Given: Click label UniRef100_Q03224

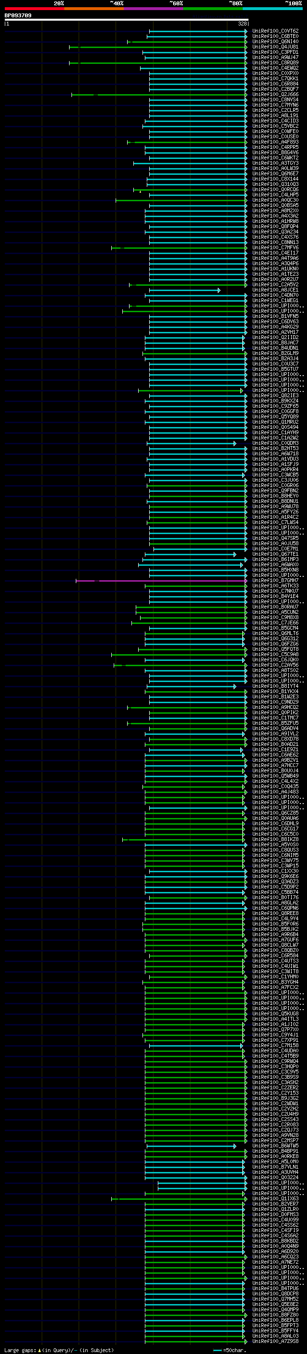Looking at the screenshot, I should pos(275,1177).
